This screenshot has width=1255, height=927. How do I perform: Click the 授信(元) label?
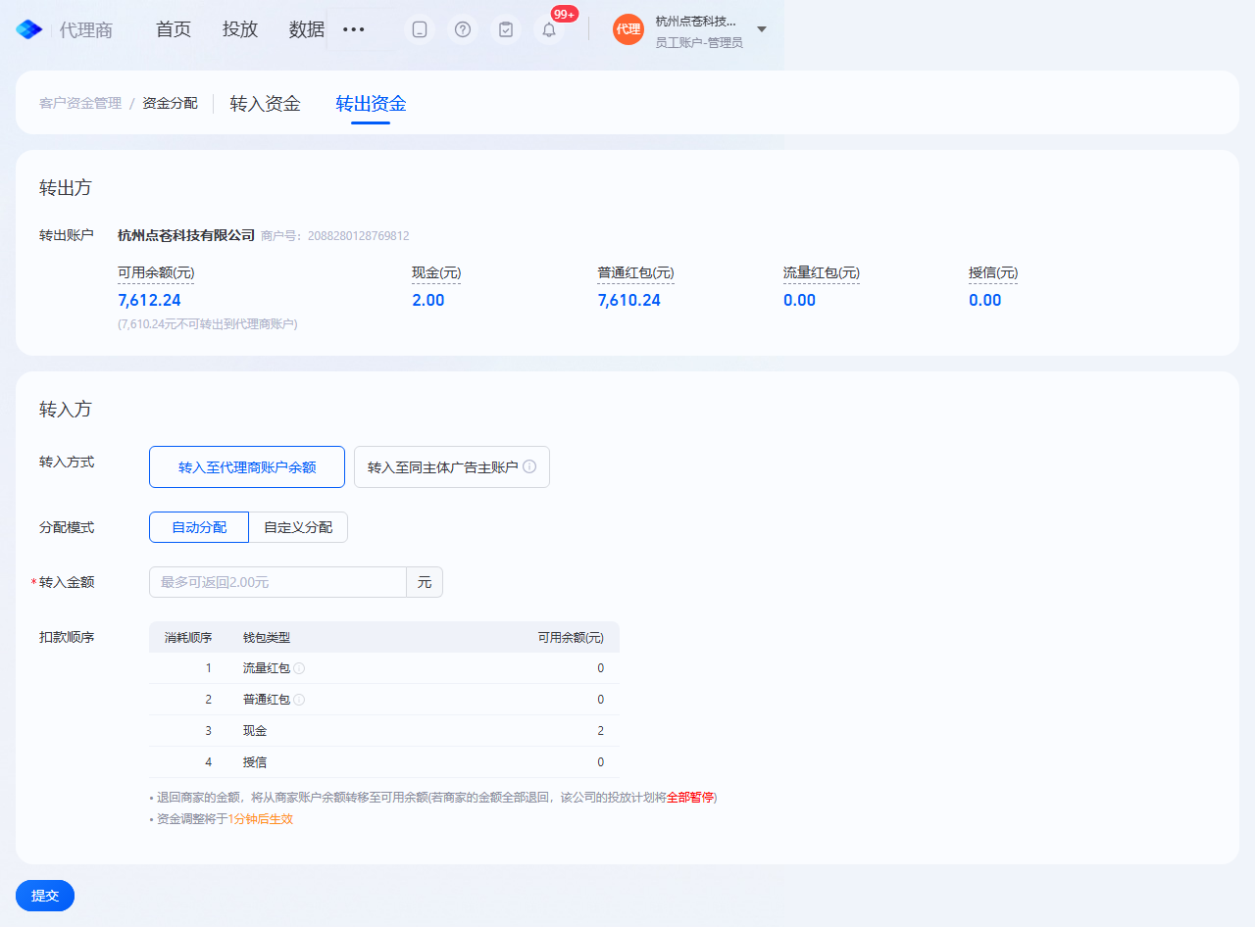point(993,273)
